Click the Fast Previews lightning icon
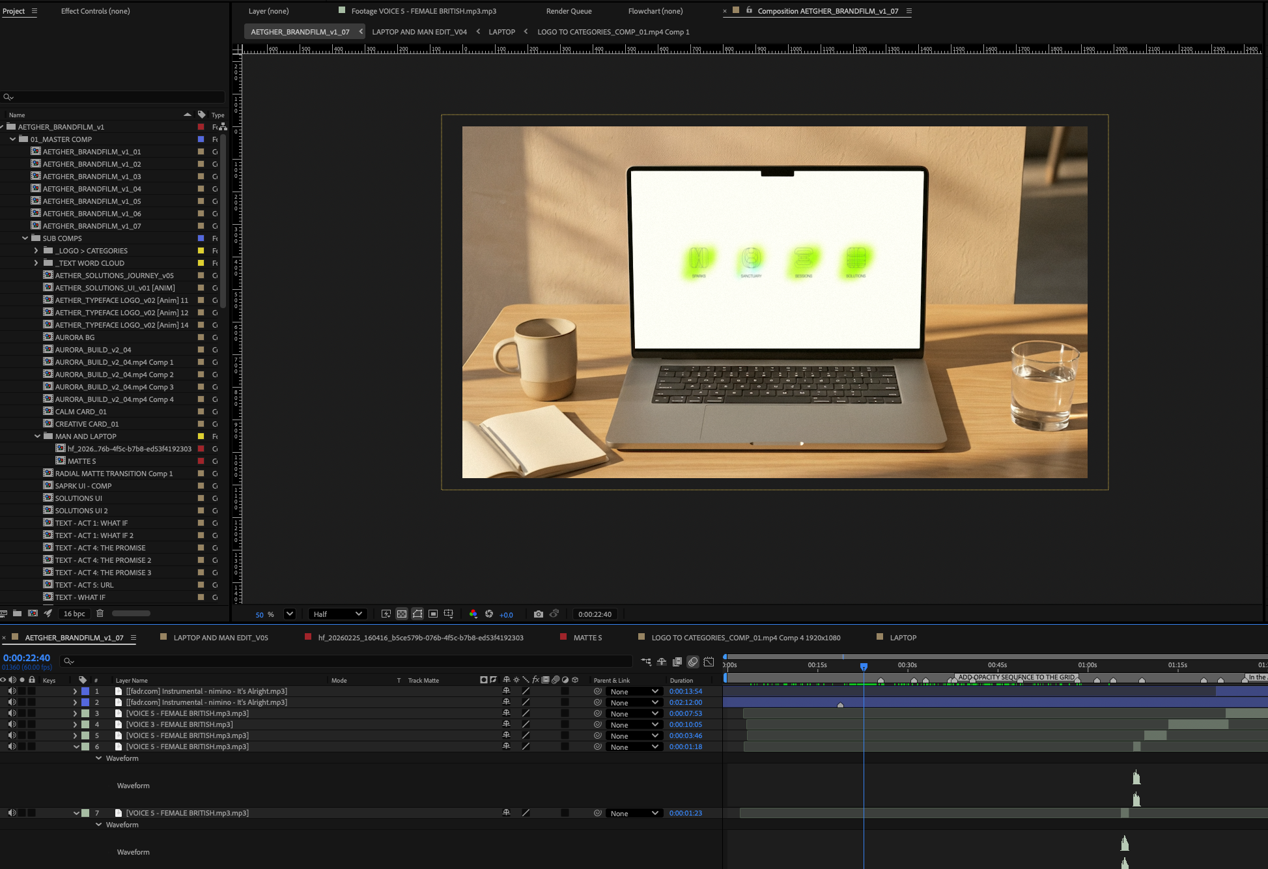This screenshot has height=869, width=1268. pyautogui.click(x=386, y=614)
